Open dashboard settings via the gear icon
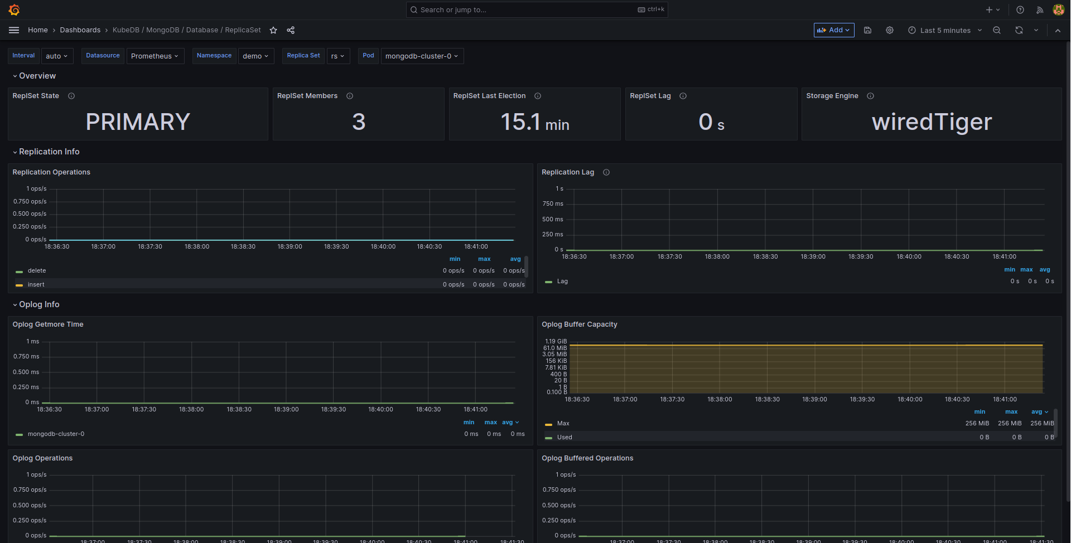Image resolution: width=1071 pixels, height=543 pixels. (x=889, y=30)
